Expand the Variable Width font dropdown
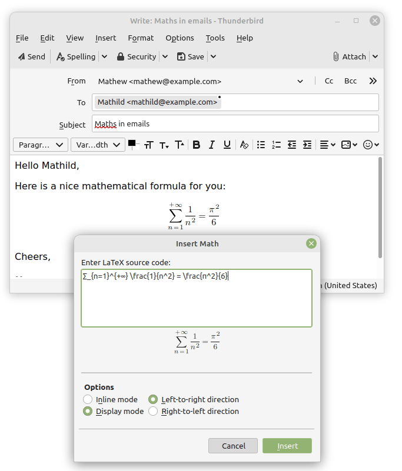 (98, 145)
